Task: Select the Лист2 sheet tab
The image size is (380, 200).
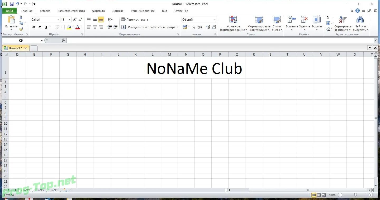Action: (x=40, y=190)
